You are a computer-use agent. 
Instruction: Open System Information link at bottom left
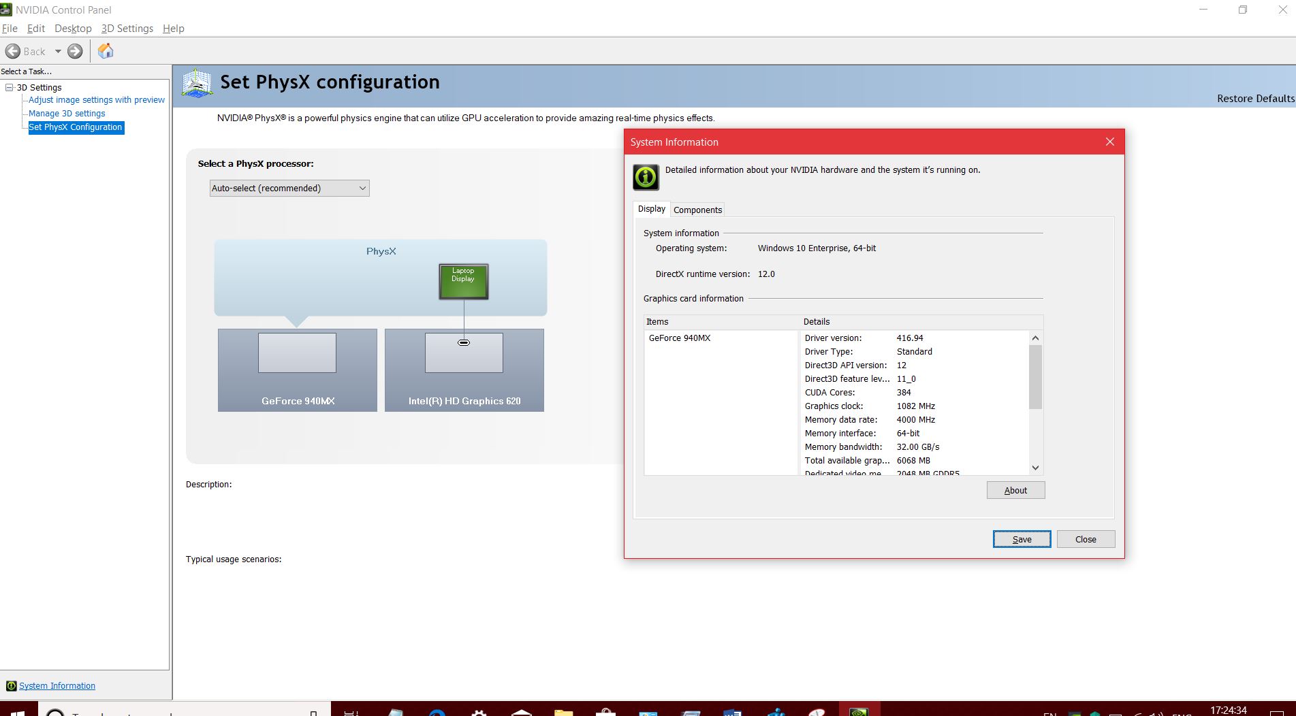click(57, 686)
